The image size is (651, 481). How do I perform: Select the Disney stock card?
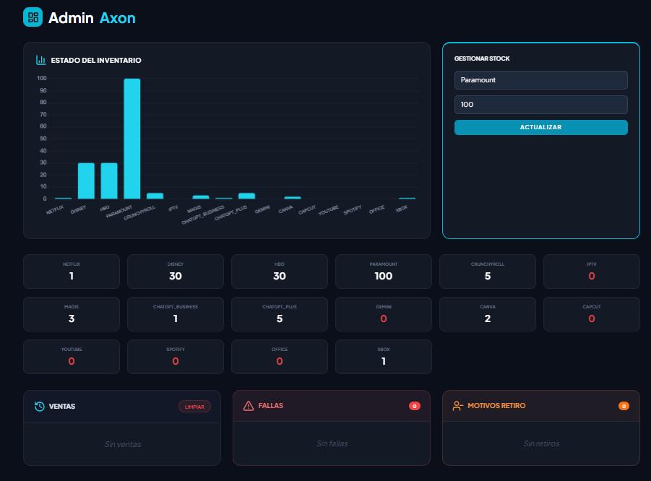(x=175, y=272)
